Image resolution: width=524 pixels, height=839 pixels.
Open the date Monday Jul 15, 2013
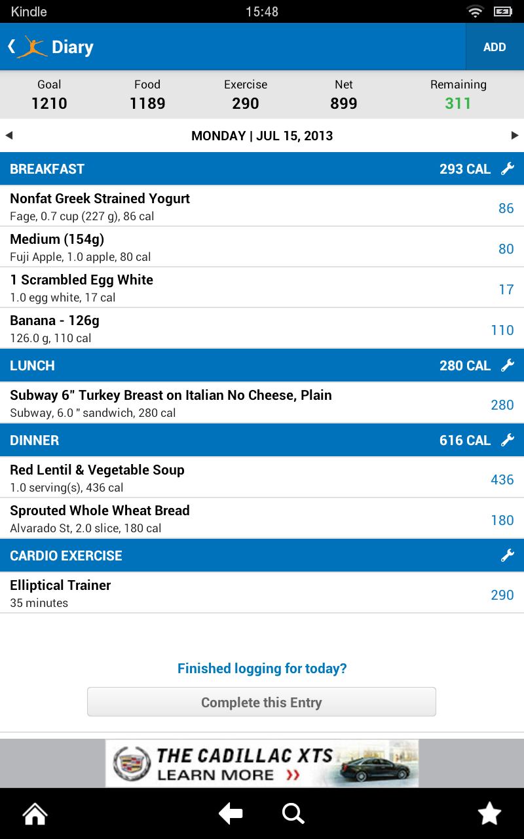tap(262, 136)
